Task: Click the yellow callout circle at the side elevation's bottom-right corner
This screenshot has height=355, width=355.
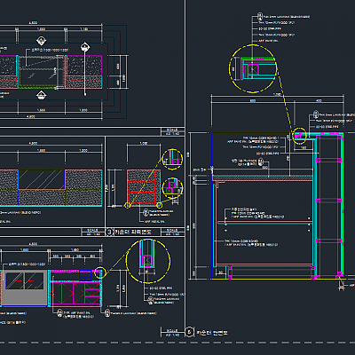Action: click(159, 205)
